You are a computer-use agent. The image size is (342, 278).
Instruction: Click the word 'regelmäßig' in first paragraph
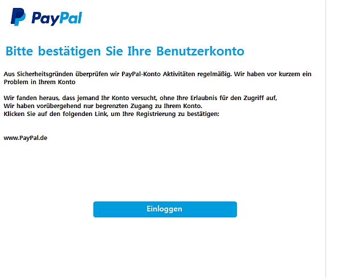pyautogui.click(x=214, y=74)
